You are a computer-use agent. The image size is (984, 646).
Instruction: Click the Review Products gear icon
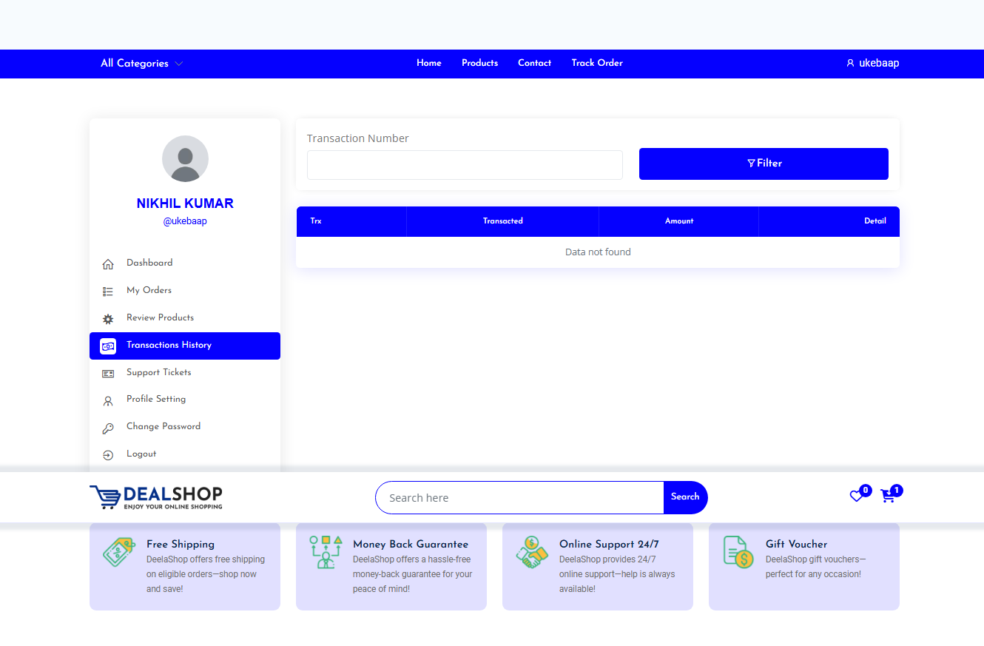pos(108,319)
